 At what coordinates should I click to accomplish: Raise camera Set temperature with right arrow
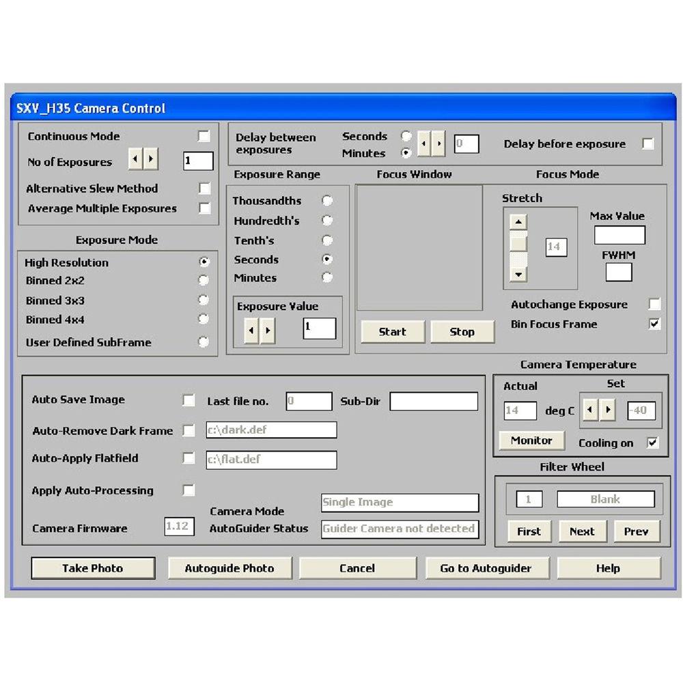click(607, 410)
